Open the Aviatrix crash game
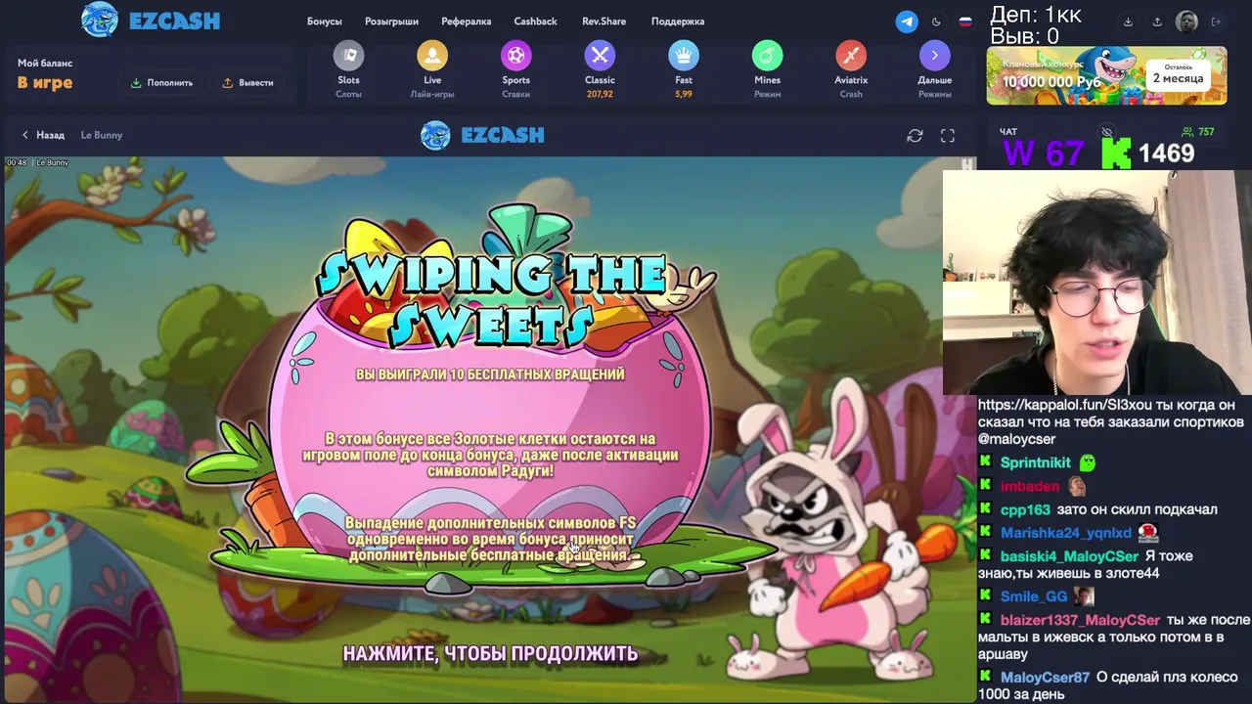Image resolution: width=1252 pixels, height=704 pixels. click(x=851, y=70)
